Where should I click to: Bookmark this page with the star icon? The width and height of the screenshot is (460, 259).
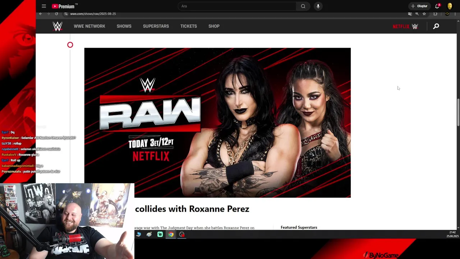[424, 14]
